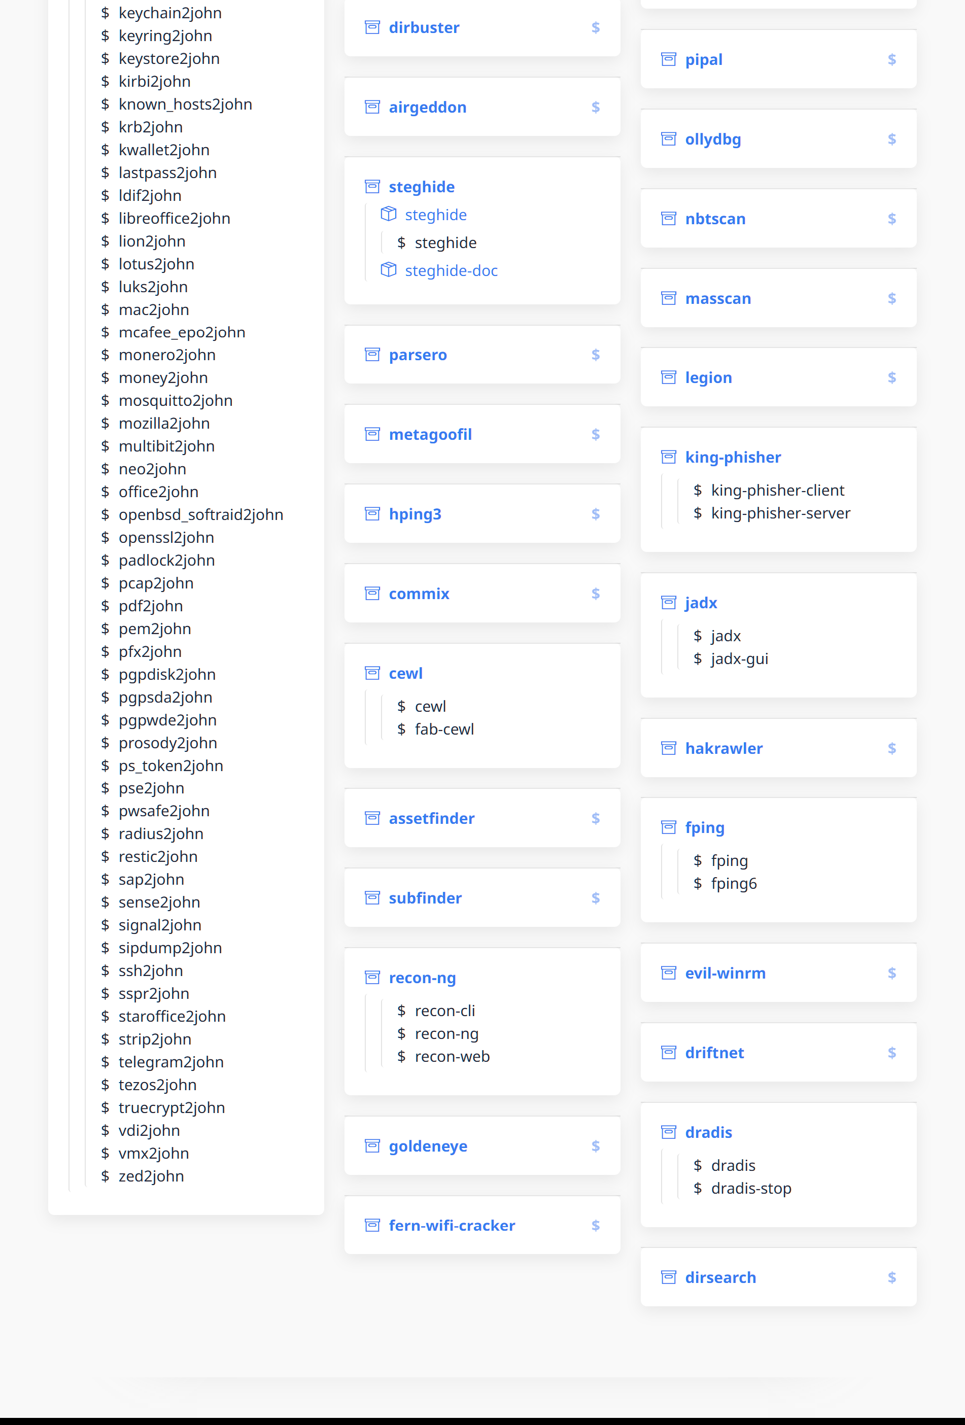Expand the hakrawler card via its dollar toggle
965x1425 pixels.
point(891,749)
